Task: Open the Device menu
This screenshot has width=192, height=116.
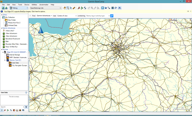Action: click(x=27, y=5)
